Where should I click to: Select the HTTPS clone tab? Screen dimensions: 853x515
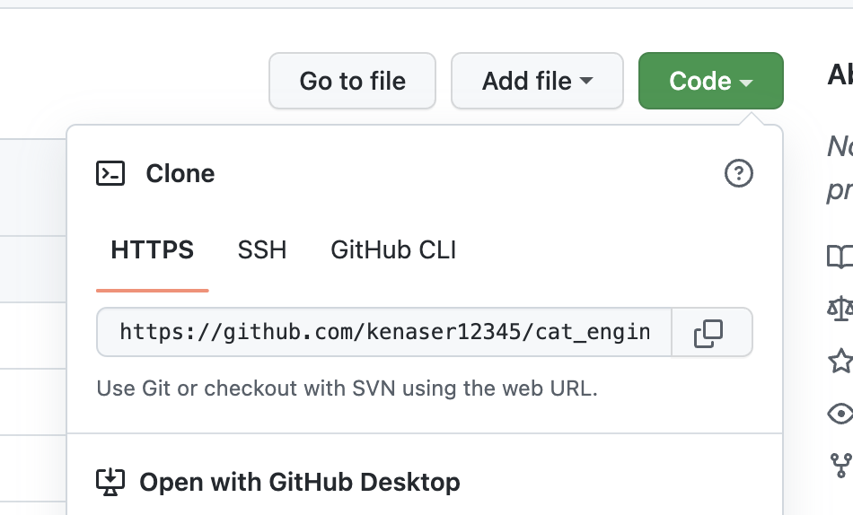[152, 249]
